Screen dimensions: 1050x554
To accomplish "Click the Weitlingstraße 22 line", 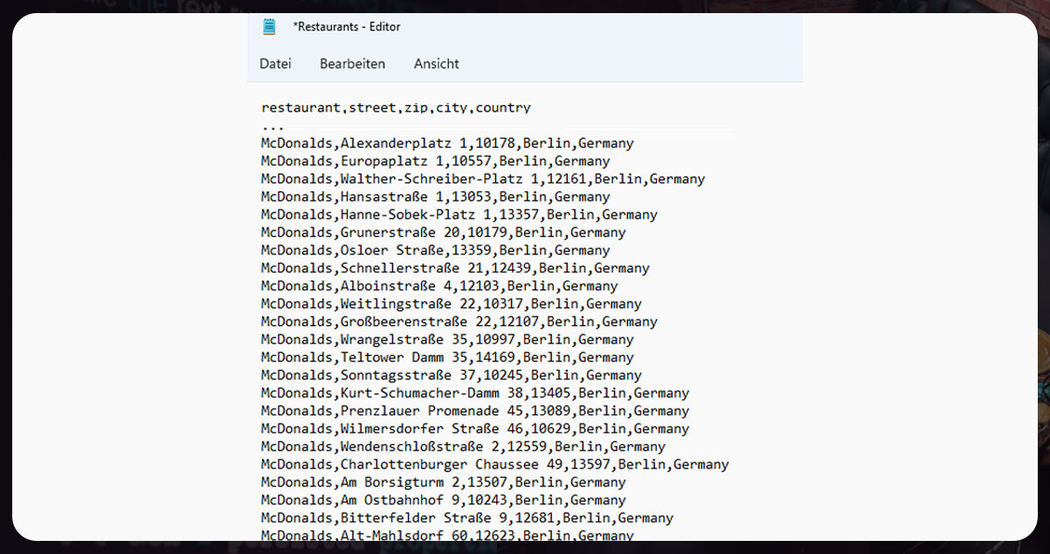I will pyautogui.click(x=451, y=304).
